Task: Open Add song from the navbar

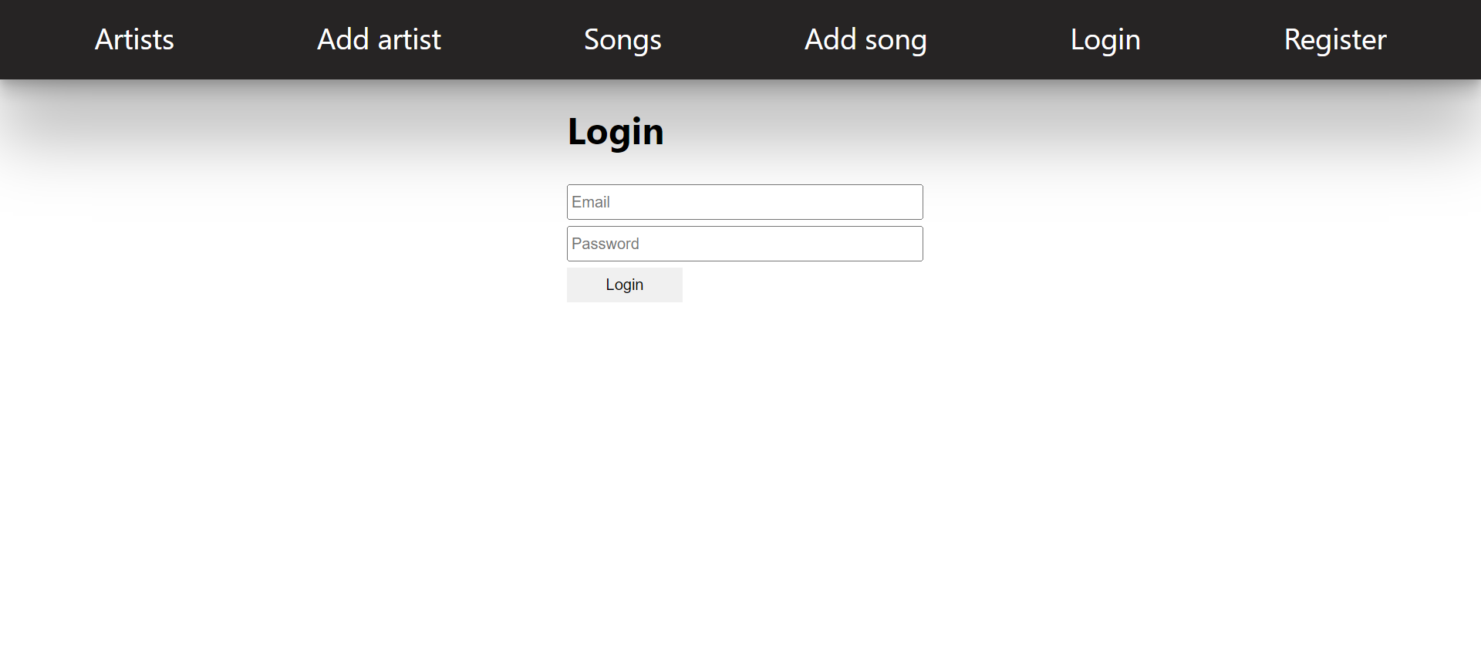Action: 865,39
